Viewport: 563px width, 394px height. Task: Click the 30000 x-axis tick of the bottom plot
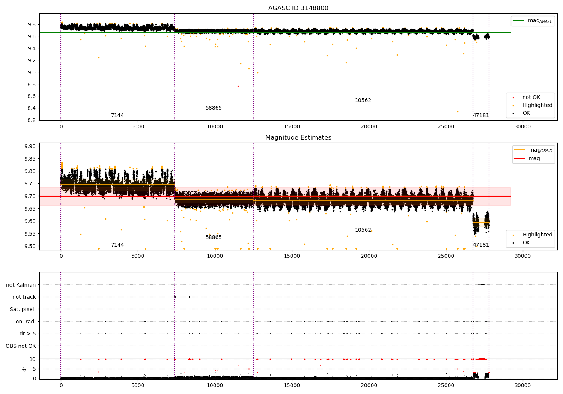522,385
